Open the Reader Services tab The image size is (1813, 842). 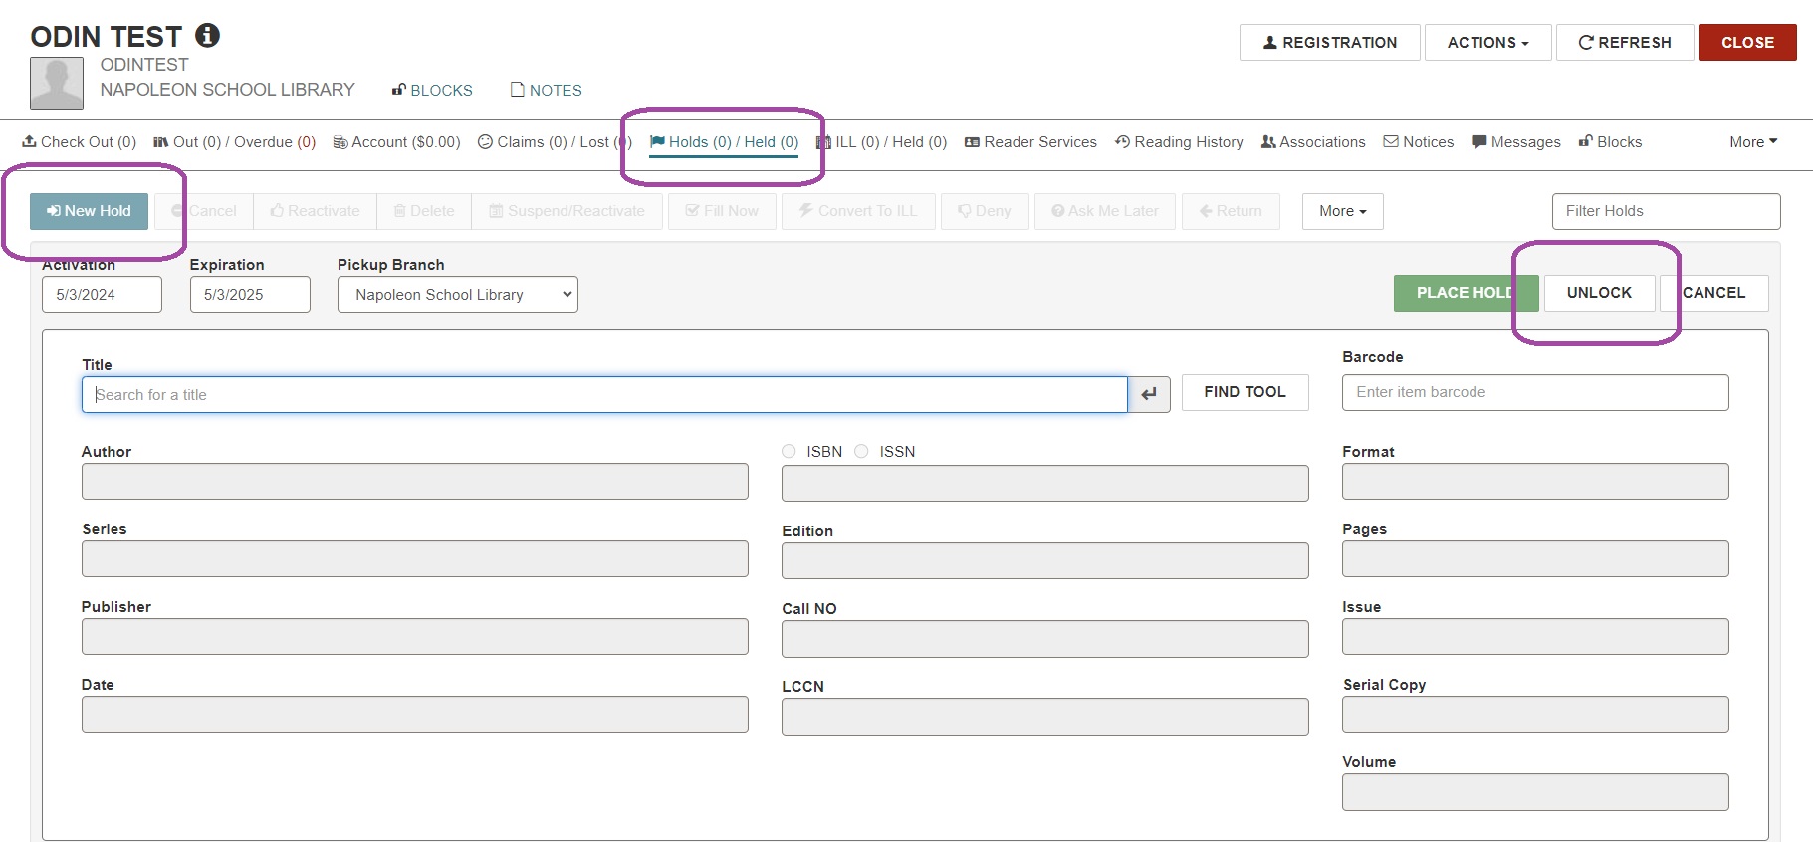click(x=1030, y=142)
